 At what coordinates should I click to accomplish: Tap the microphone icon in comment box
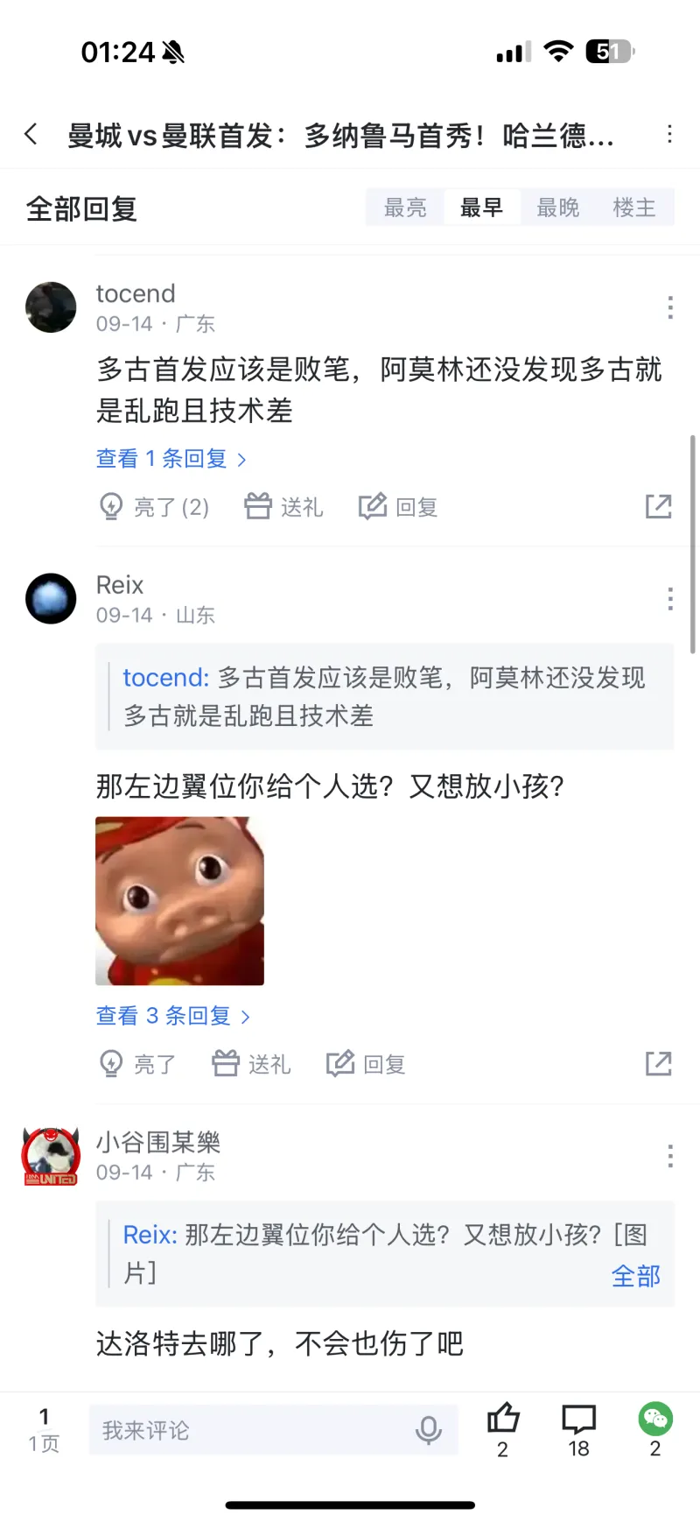click(x=429, y=1430)
